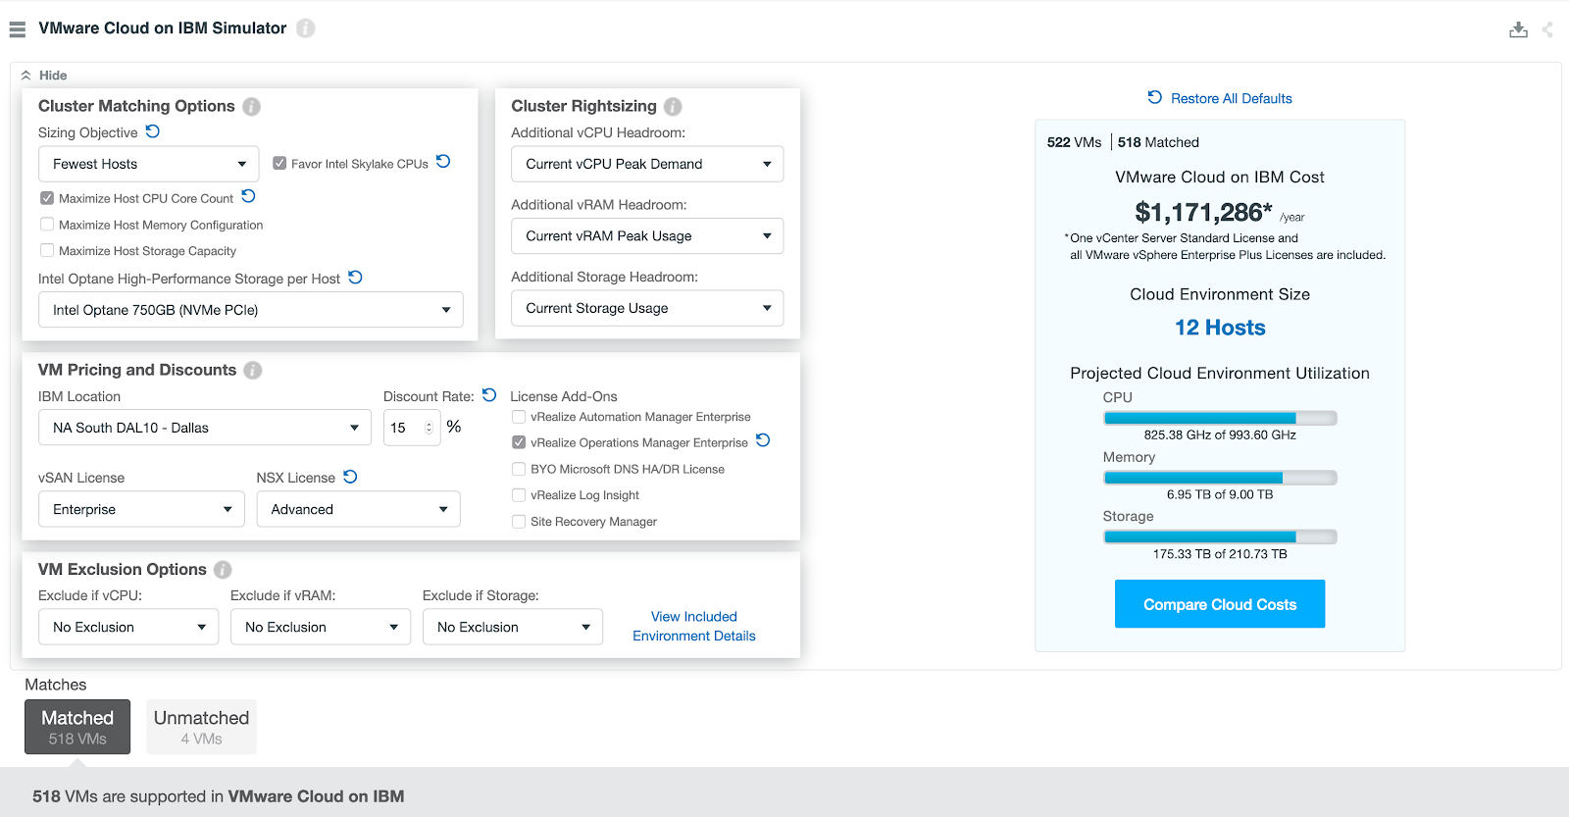Collapse the options panel with Hide
The width and height of the screenshot is (1569, 817).
(44, 76)
